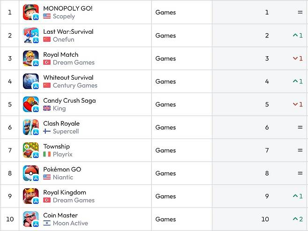The image size is (308, 231).
Task: Click the Century Games publisher link
Action: (x=75, y=85)
